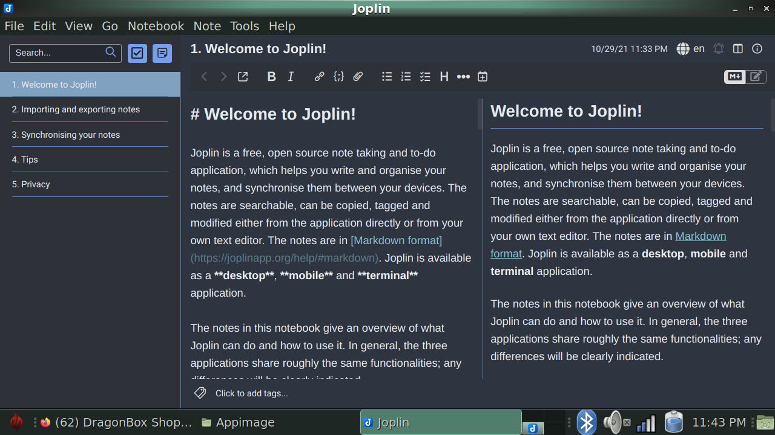Open the Tools menu
Screen dimensions: 775x435
245,26
